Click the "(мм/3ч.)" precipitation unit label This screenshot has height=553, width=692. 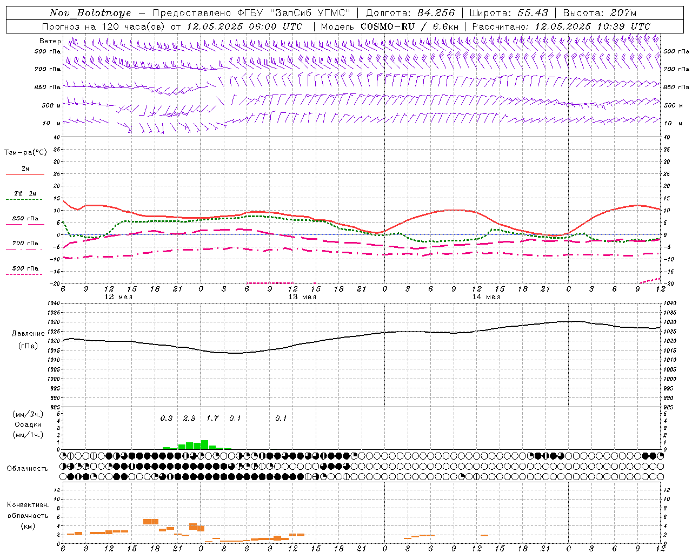(28, 414)
